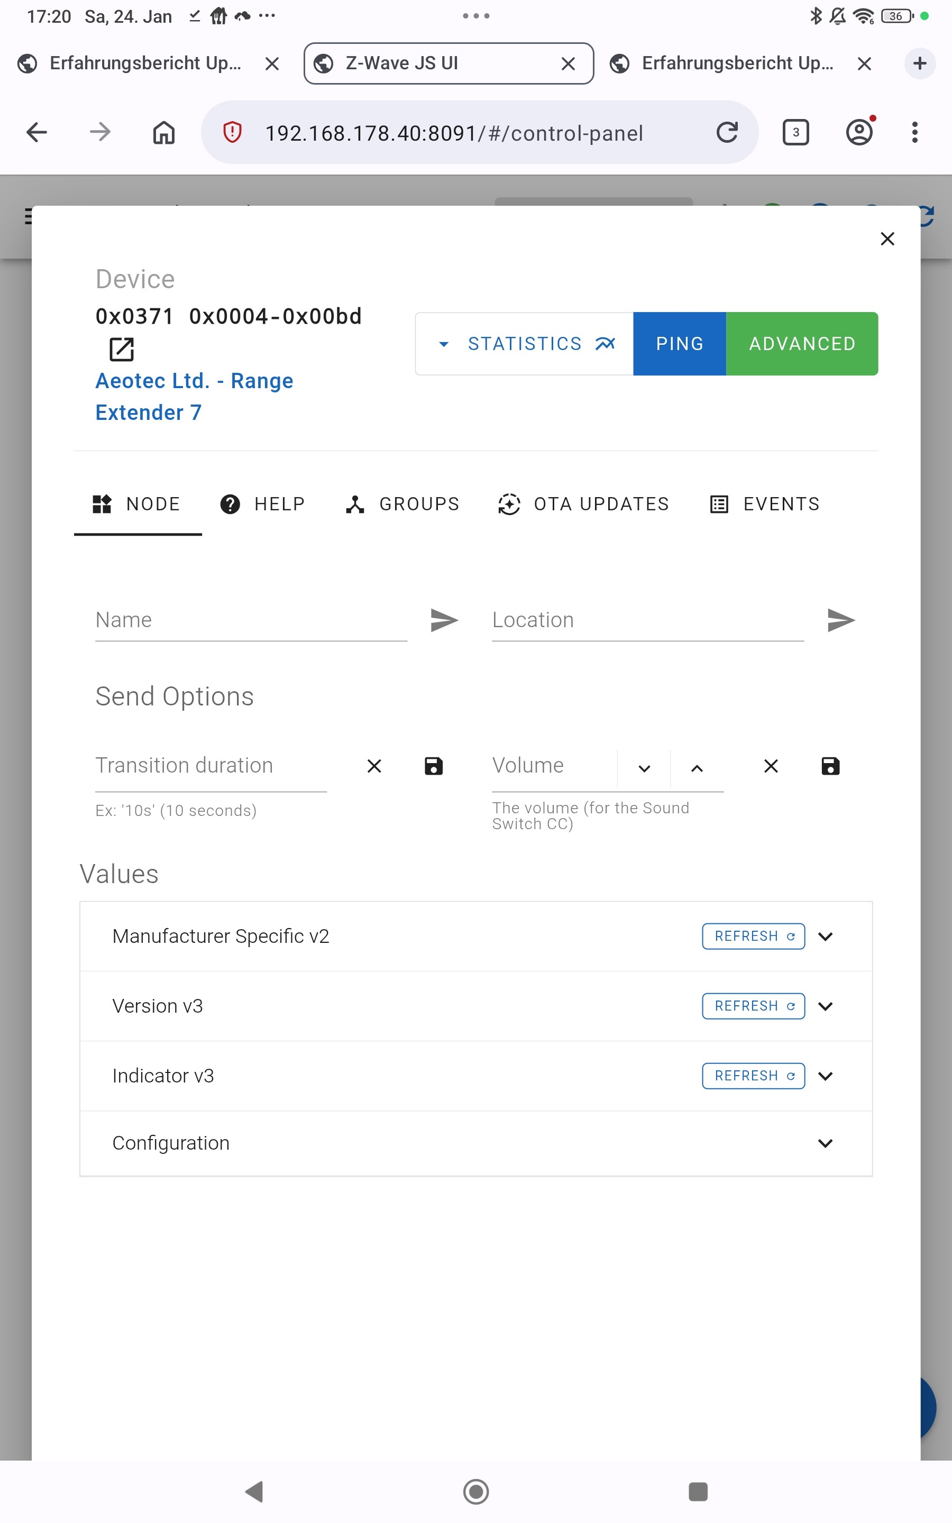The image size is (952, 1523).
Task: Clear the Transition duration field
Action: [374, 766]
